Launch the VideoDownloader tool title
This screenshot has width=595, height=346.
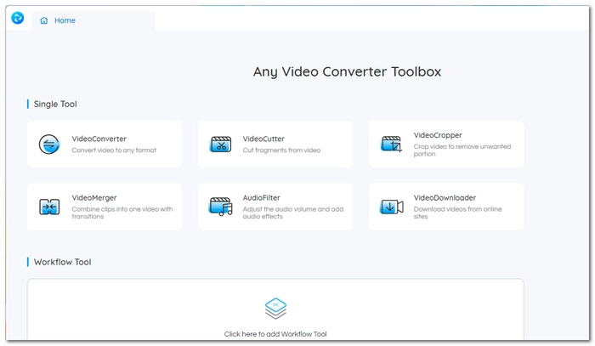[x=445, y=198]
